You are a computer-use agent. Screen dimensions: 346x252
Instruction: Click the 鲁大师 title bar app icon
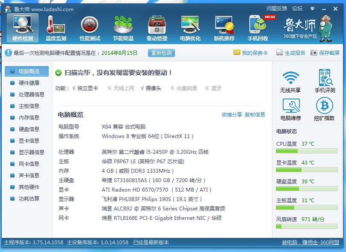click(x=8, y=9)
